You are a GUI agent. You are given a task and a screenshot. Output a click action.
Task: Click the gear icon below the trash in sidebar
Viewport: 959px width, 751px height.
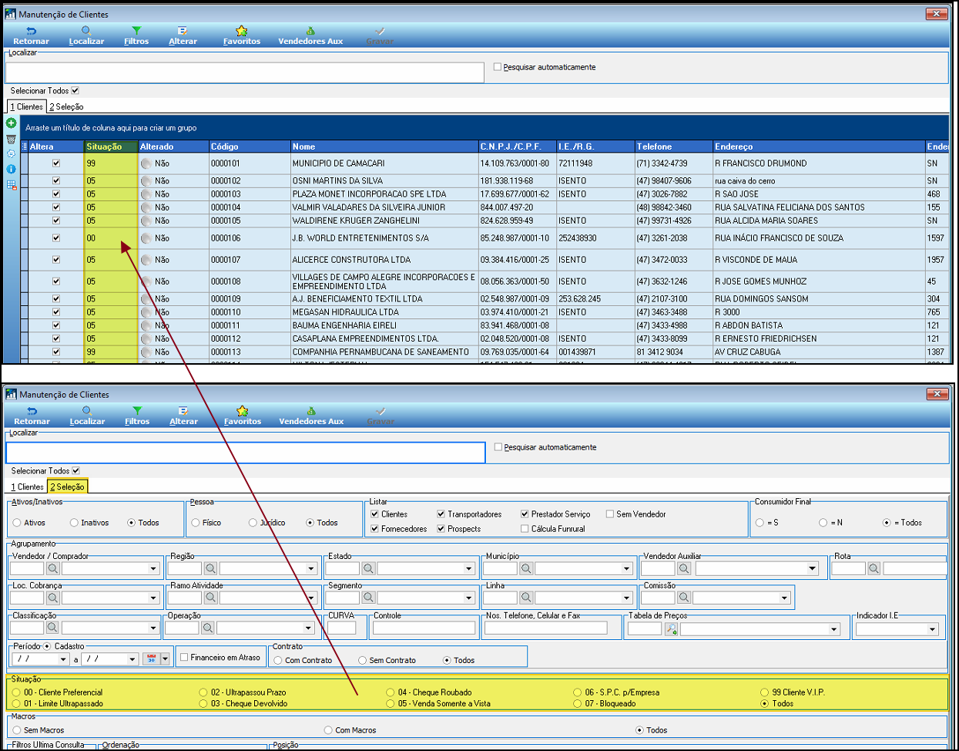click(11, 153)
